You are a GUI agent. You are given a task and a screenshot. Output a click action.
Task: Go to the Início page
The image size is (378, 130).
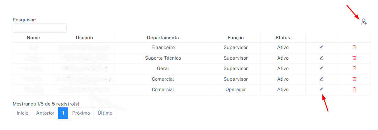23,113
